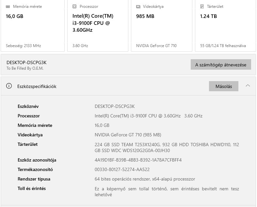Click the Eszközspecifikációk section heading
Image resolution: width=257 pixels, height=207 pixels.
tap(37, 86)
